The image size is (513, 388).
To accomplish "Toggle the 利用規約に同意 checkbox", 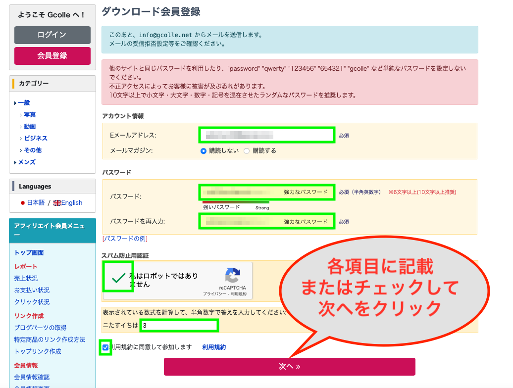I will coord(105,347).
